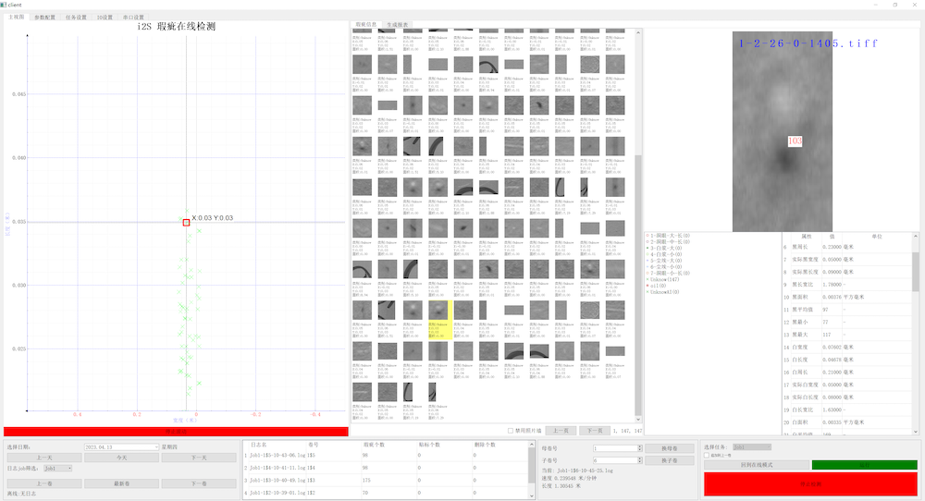Click the green 运行 button
925x501 pixels.
(x=864, y=465)
